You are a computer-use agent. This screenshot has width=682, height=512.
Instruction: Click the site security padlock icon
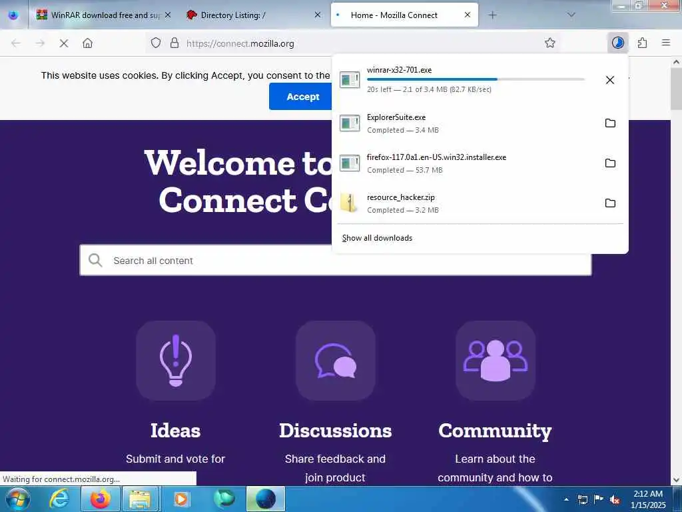(x=174, y=43)
